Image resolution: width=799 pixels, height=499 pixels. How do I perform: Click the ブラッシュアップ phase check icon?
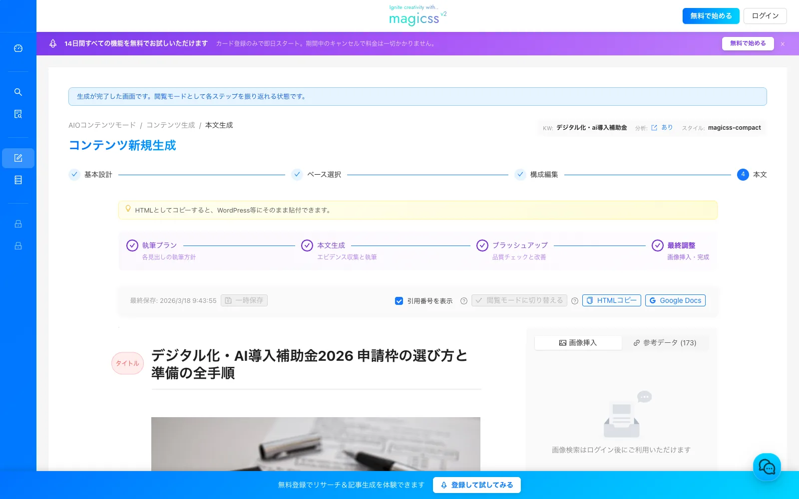click(x=482, y=246)
